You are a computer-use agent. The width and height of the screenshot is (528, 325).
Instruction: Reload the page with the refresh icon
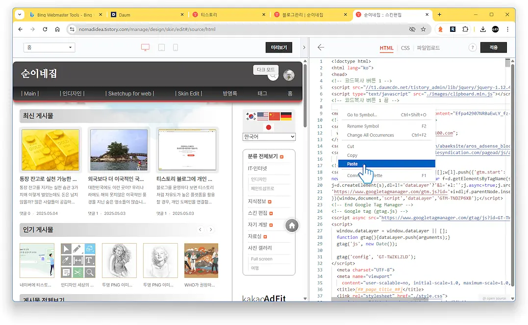(x=45, y=29)
